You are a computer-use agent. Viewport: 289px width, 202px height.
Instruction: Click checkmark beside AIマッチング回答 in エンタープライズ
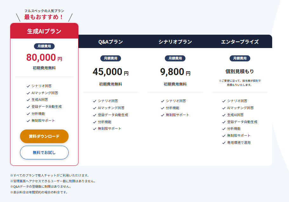224,108
